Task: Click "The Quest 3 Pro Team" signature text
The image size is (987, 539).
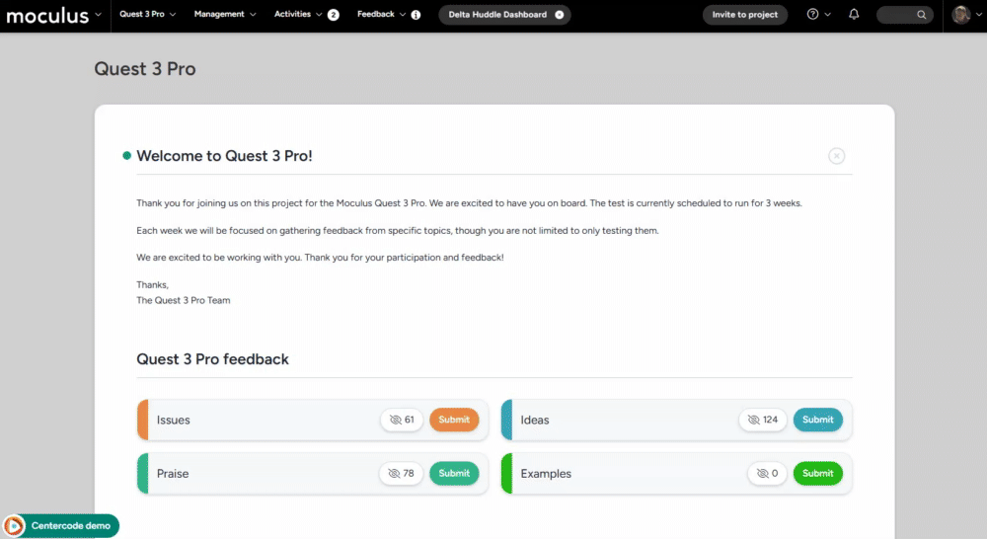Action: 184,300
